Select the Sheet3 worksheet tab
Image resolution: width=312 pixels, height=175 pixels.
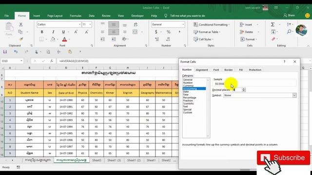[x=97, y=160]
